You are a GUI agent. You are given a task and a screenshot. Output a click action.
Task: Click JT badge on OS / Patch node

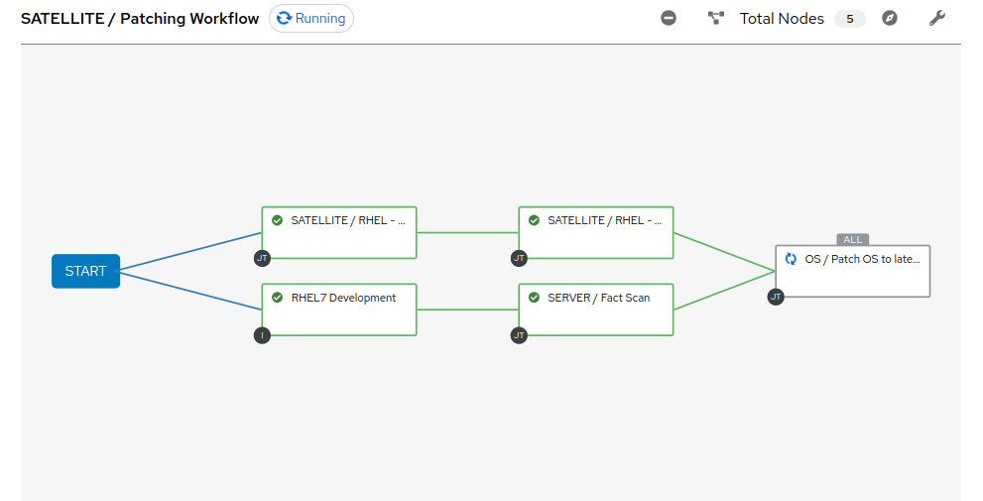pos(776,298)
